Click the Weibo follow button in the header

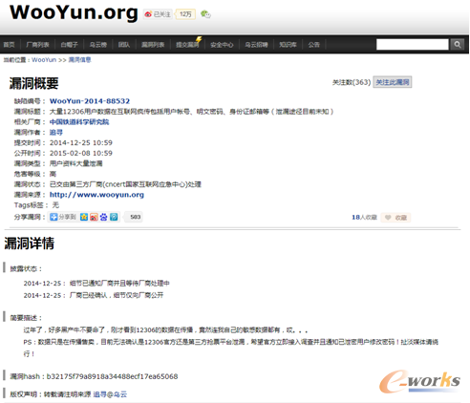[x=158, y=14]
